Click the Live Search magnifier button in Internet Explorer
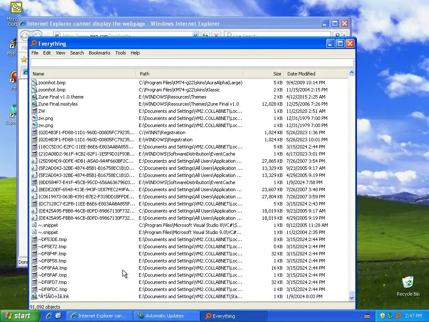Screen dimensions: 429x322 (337, 35)
